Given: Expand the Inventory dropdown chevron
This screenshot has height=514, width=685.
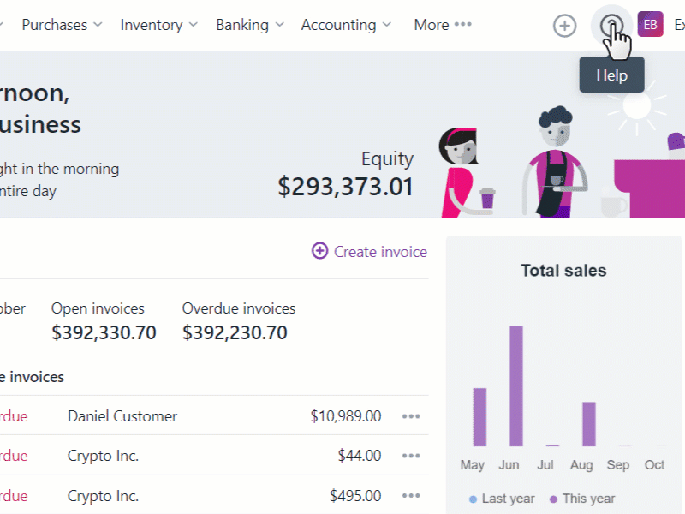Looking at the screenshot, I should click(194, 25).
